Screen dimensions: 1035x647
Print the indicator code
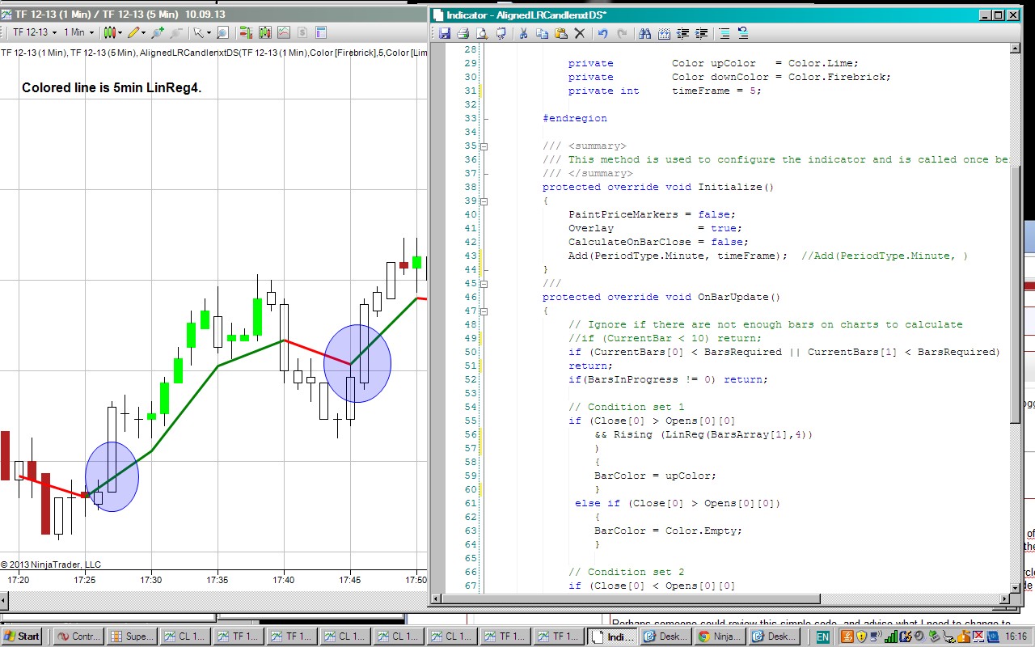(463, 33)
